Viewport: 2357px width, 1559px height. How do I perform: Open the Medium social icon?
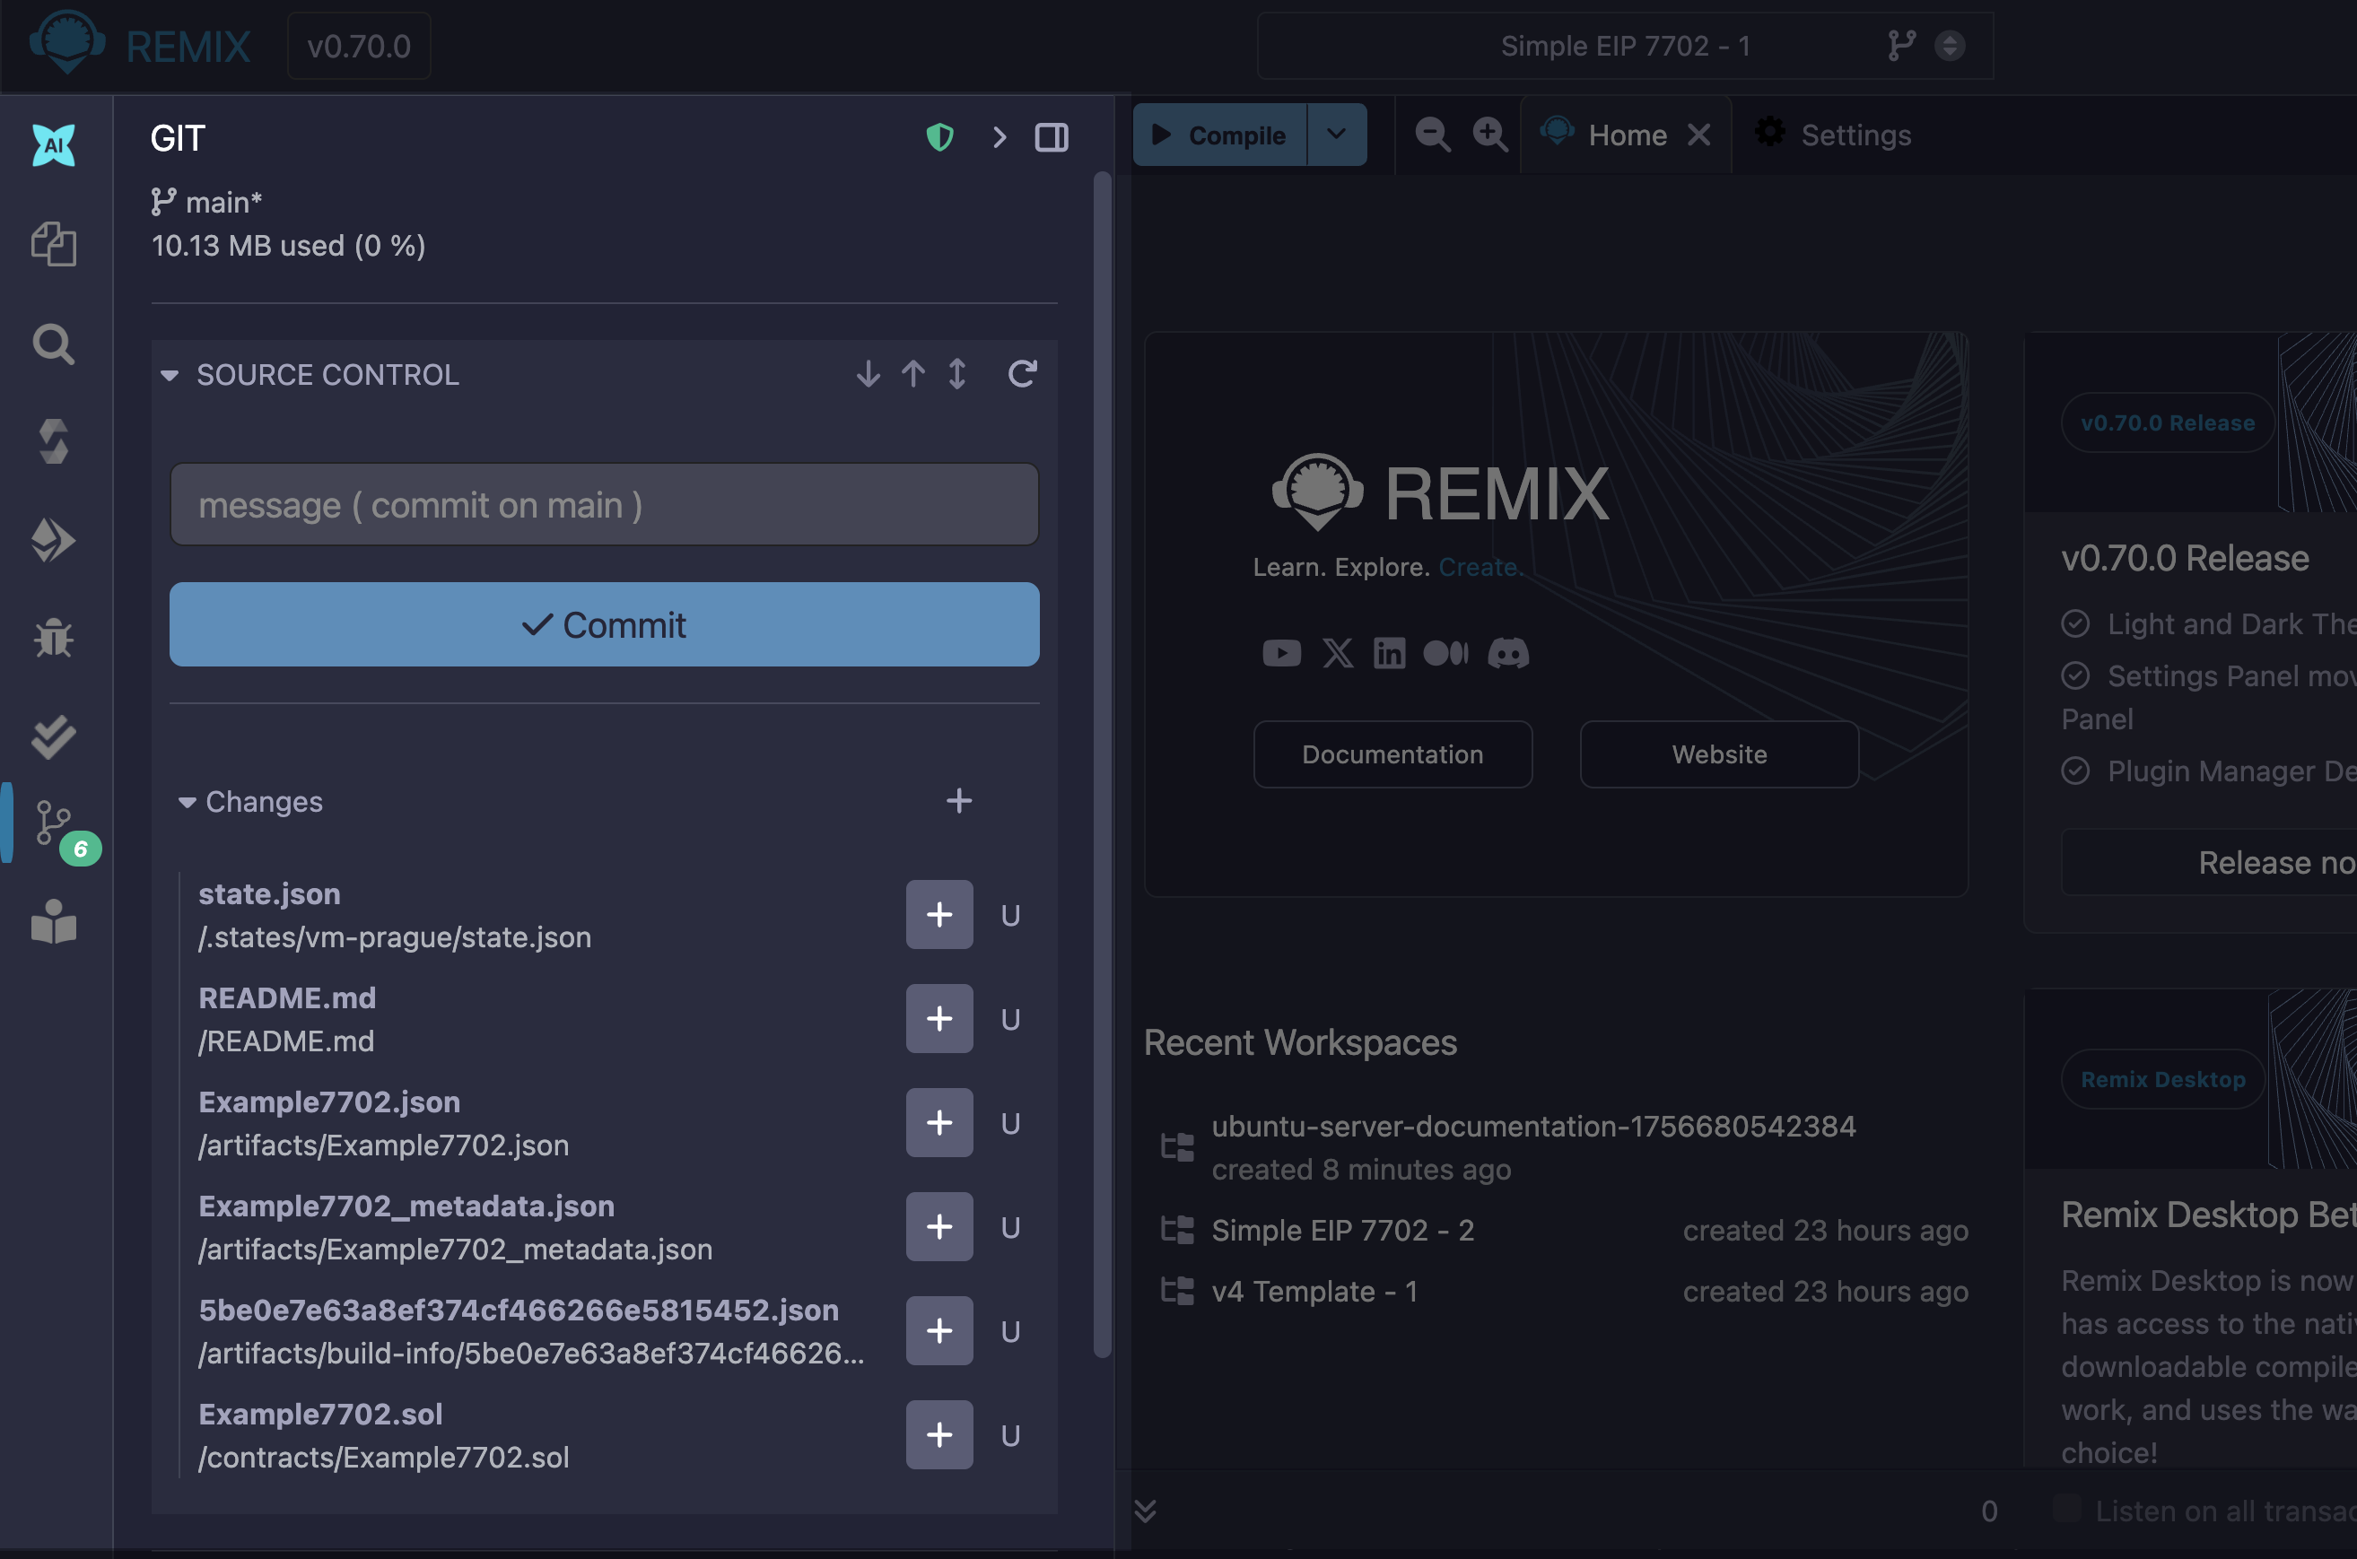pyautogui.click(x=1446, y=653)
